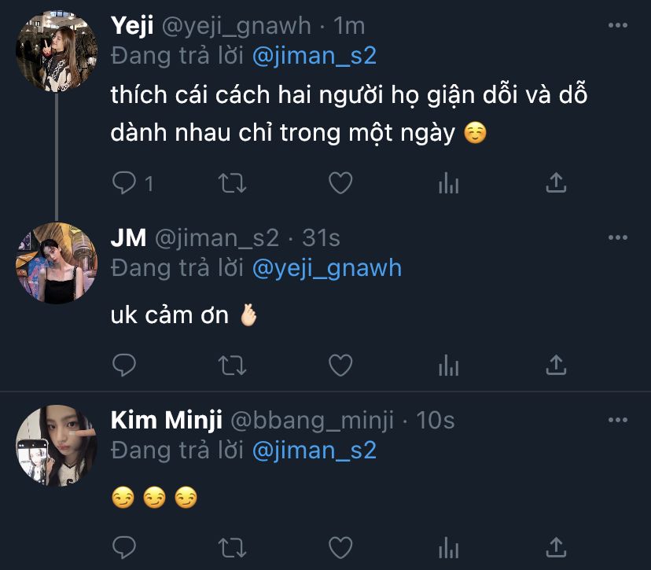Like JM's "uk cảm ơn" tweet
The height and width of the screenshot is (570, 651).
point(340,365)
